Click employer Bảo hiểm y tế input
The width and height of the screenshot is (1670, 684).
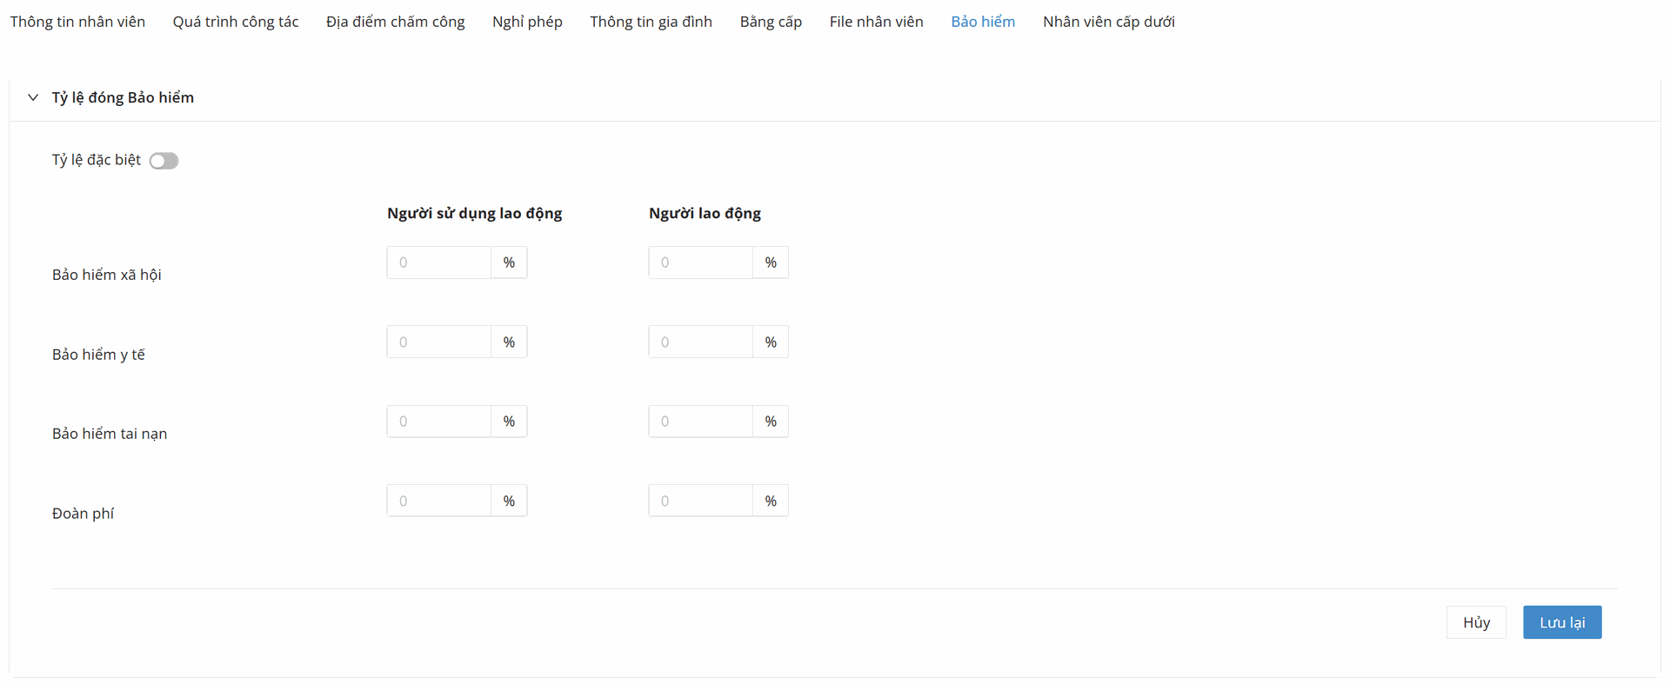[x=439, y=342]
